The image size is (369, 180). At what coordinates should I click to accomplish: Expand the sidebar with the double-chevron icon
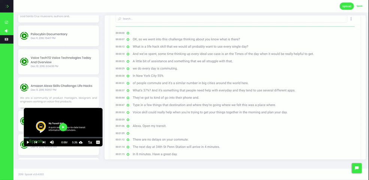[7, 6]
